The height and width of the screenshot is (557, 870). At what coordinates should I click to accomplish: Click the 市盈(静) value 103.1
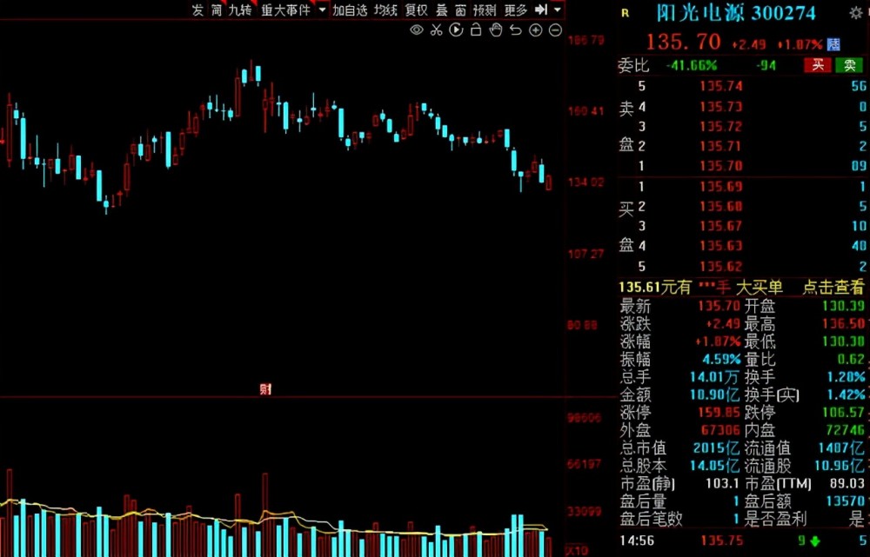pos(722,483)
